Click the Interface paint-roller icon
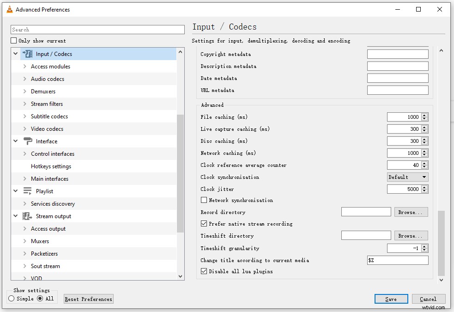 click(x=26, y=141)
